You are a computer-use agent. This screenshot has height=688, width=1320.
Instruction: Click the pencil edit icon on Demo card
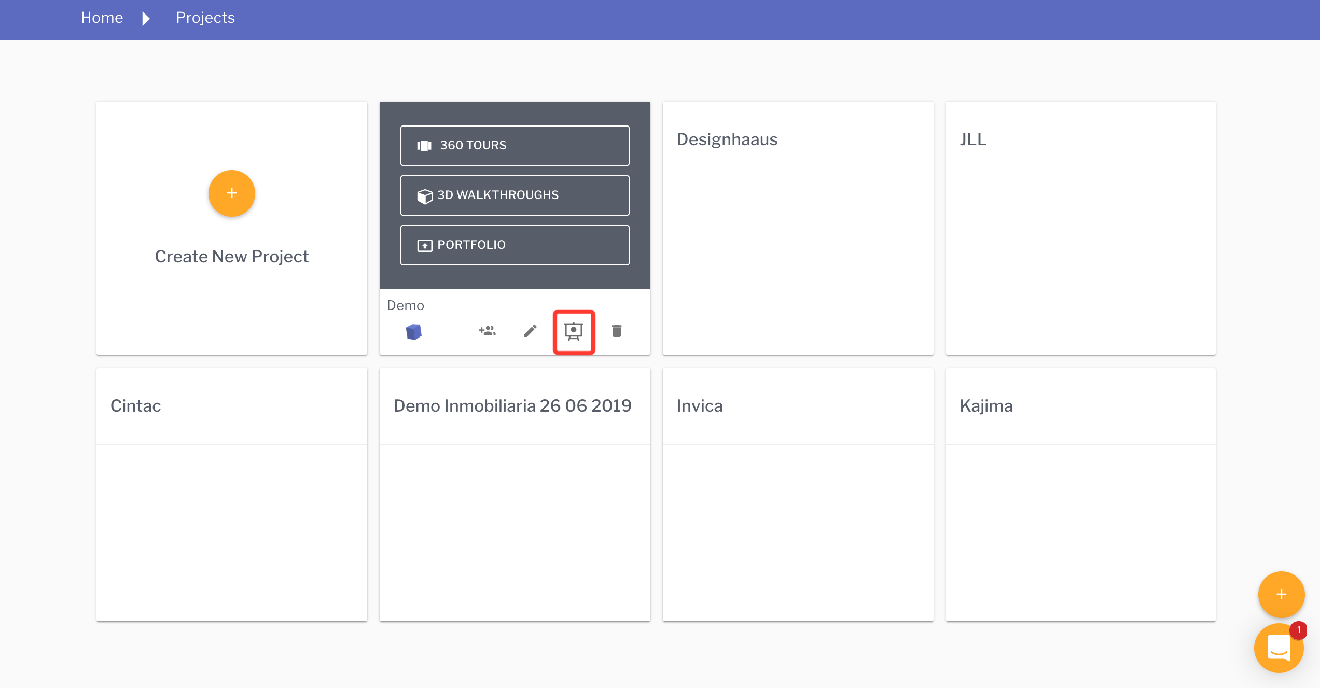tap(530, 331)
